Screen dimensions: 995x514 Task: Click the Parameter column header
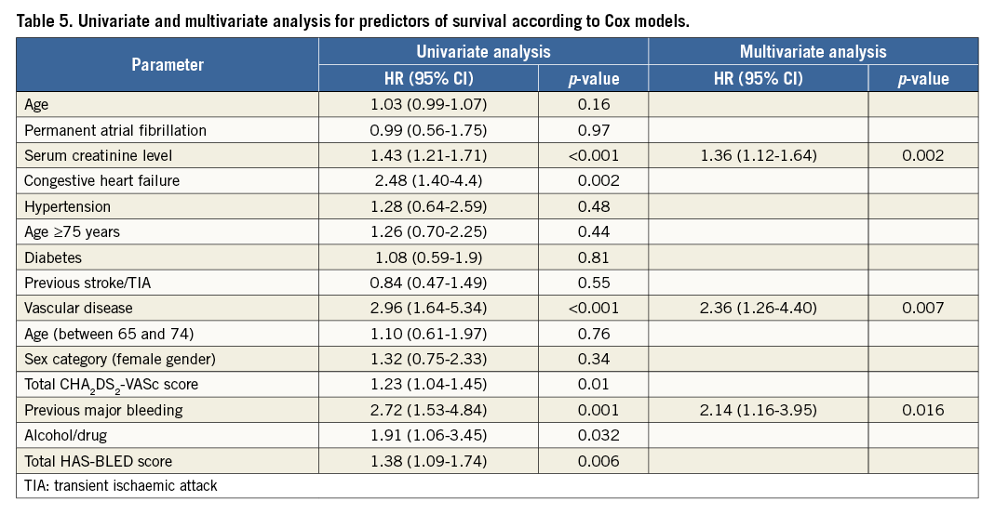pyautogui.click(x=168, y=65)
